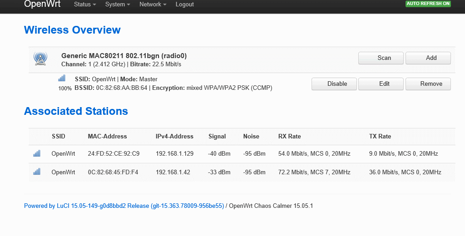Click noise -95 dBm in 192.168.1.42 row
465x236 pixels.
254,172
